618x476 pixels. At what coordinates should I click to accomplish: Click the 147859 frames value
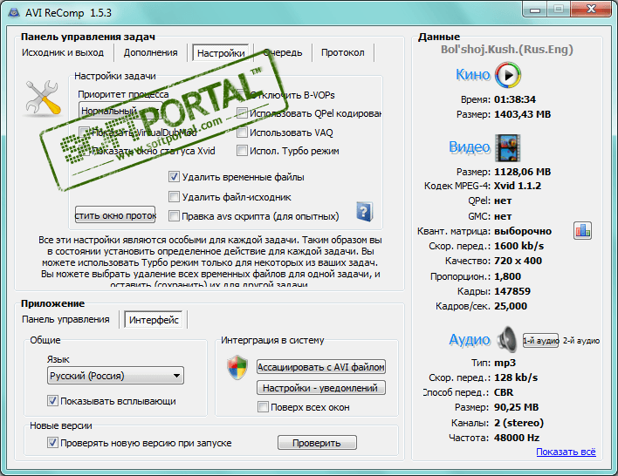tap(512, 291)
